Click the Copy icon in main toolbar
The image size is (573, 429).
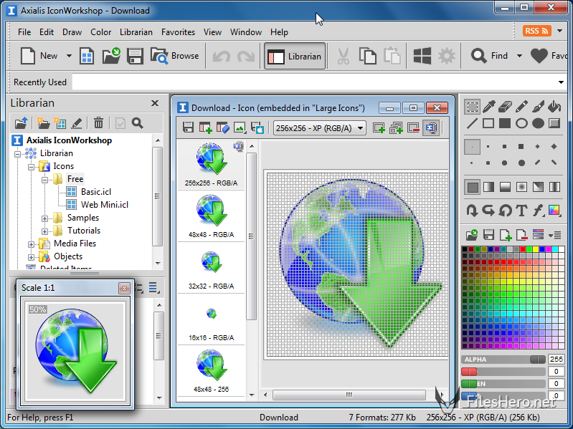pyautogui.click(x=368, y=56)
